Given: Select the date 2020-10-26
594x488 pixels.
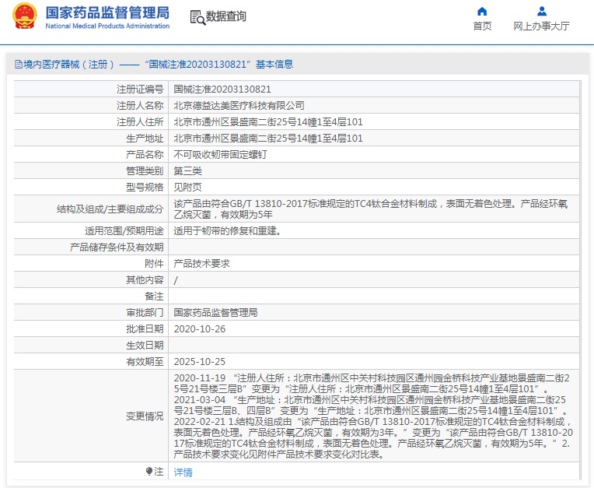Looking at the screenshot, I should 199,328.
